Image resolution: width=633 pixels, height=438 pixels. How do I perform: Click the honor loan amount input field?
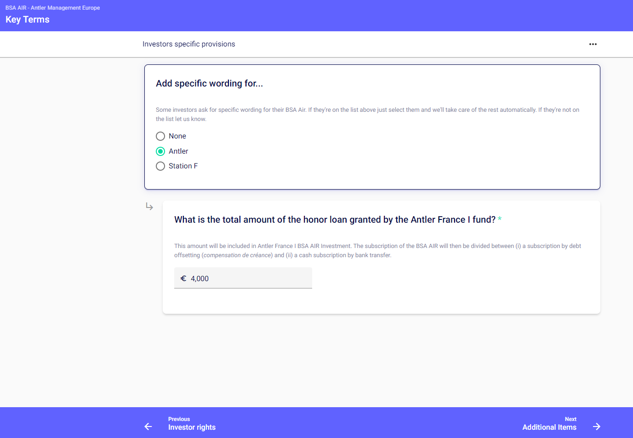click(248, 278)
